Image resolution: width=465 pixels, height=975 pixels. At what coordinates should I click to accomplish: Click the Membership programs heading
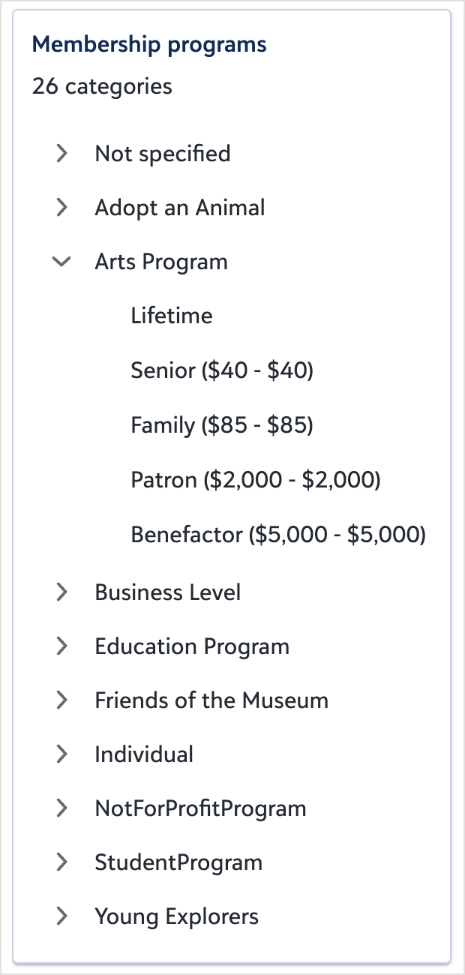click(149, 45)
